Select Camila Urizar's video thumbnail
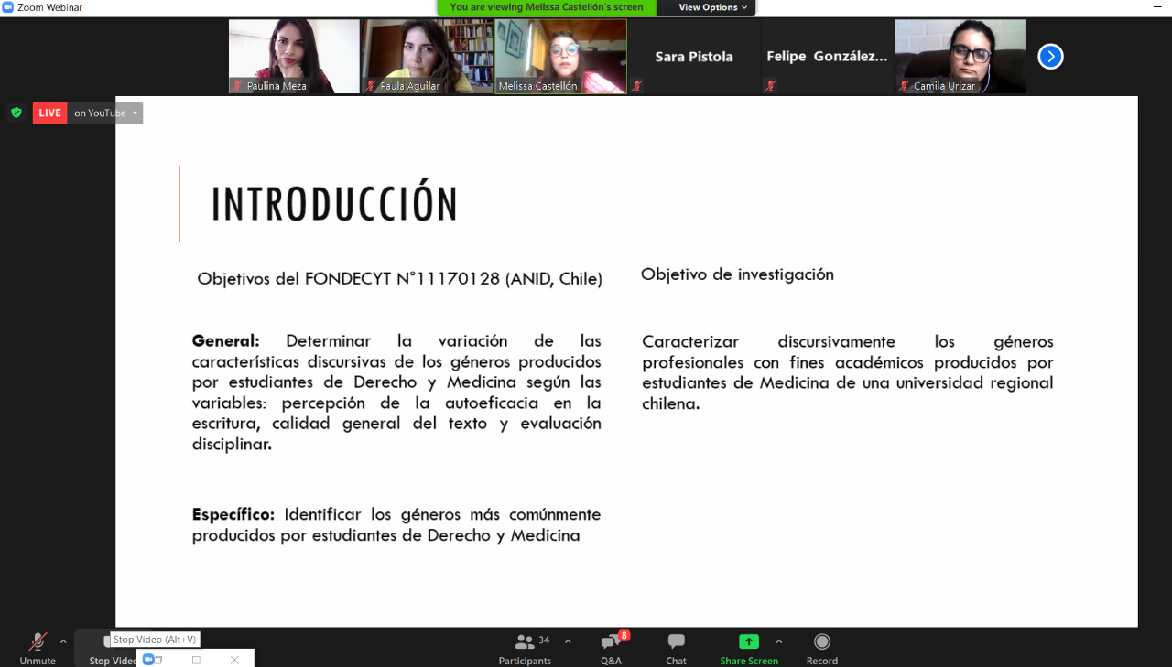 (960, 56)
